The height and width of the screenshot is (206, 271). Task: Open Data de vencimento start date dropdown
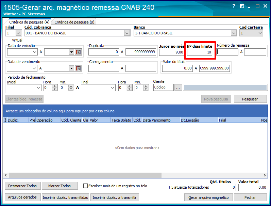34,68
